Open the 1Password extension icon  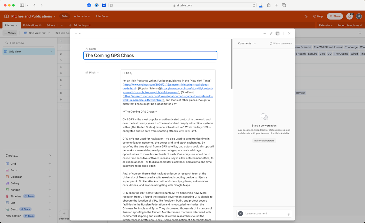[x=96, y=5]
